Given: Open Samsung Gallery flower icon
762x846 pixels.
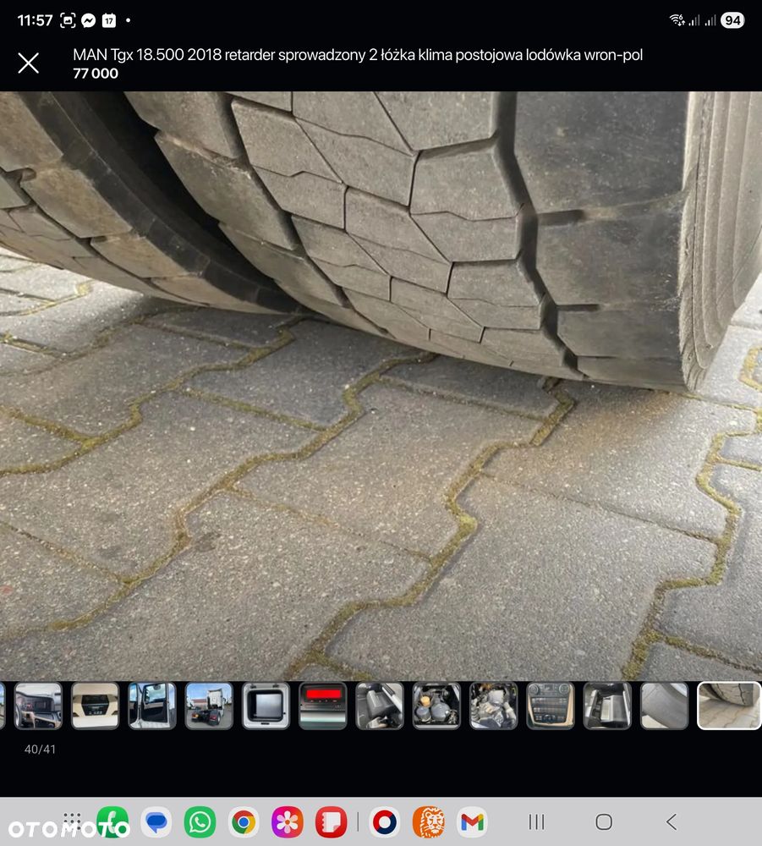Looking at the screenshot, I should click(288, 822).
